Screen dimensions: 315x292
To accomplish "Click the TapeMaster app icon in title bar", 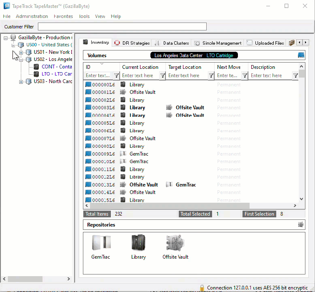I will tap(7, 6).
